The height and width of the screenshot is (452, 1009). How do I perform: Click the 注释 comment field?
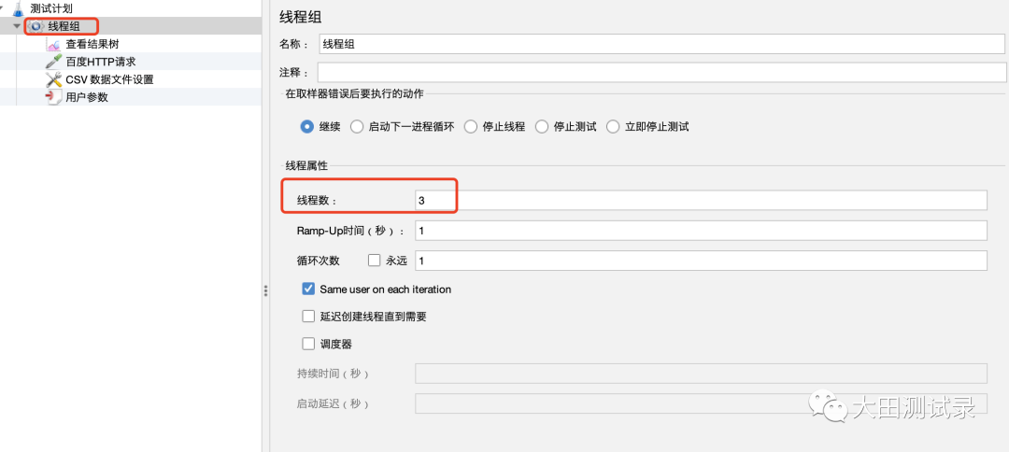(661, 72)
